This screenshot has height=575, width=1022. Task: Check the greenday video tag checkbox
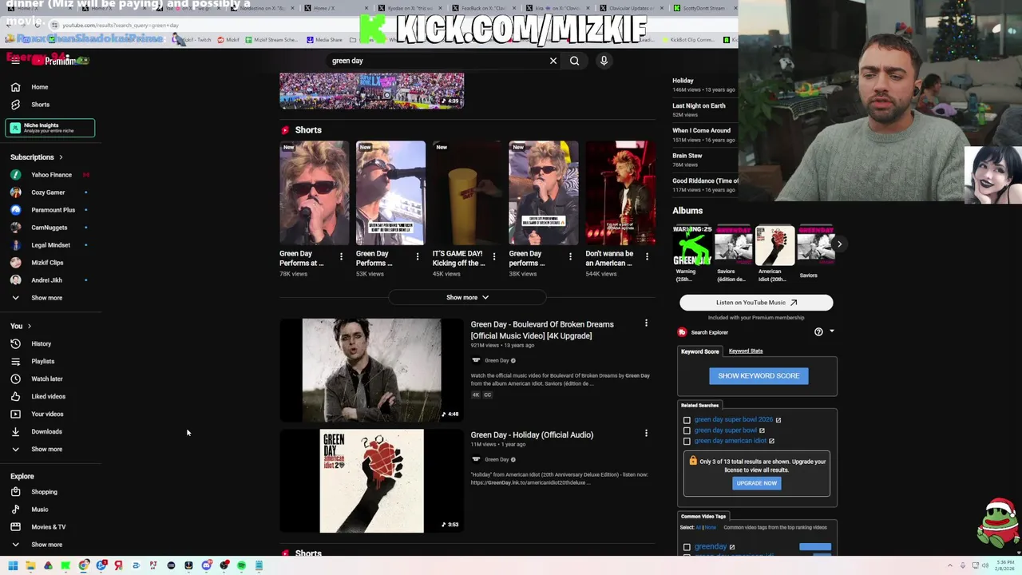[x=687, y=547]
